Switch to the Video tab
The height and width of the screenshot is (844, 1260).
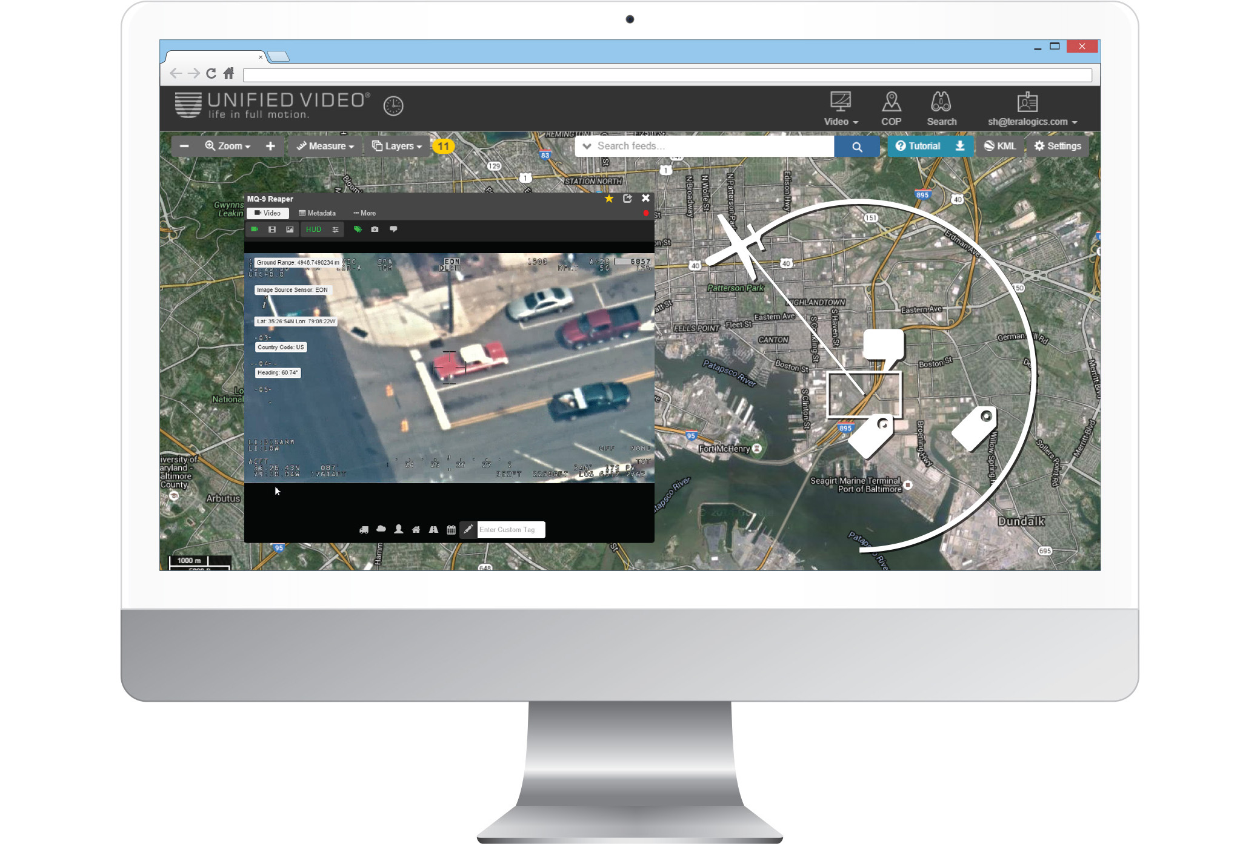[267, 213]
